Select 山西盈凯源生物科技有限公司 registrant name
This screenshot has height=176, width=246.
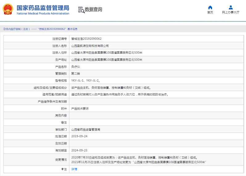[x=90, y=46]
